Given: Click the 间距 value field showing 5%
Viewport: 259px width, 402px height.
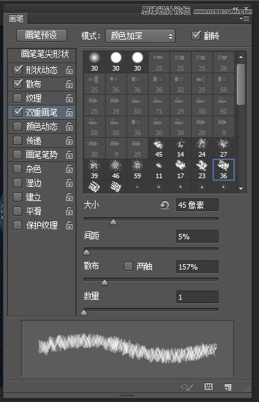Looking at the screenshot, I should point(197,236).
